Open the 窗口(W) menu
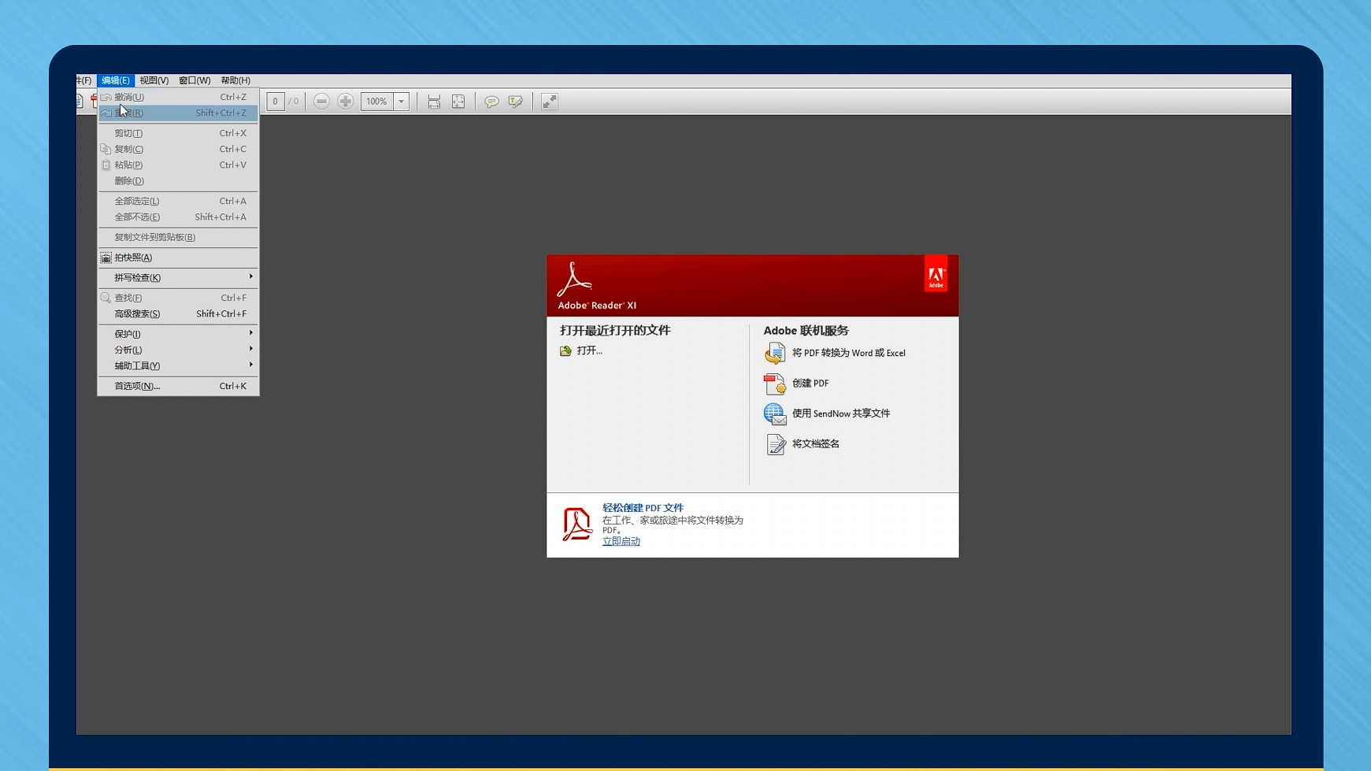This screenshot has height=771, width=1371. click(x=195, y=80)
